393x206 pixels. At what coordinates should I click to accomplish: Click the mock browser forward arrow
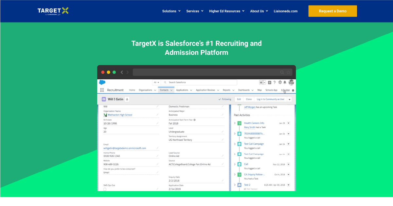(x=128, y=72)
